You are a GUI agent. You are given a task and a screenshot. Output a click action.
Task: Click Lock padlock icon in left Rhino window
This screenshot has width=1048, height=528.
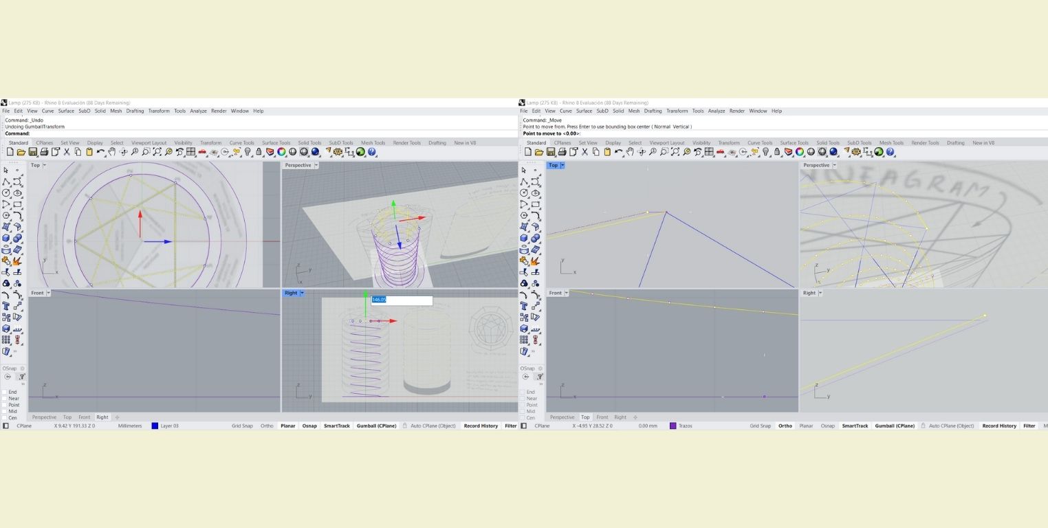click(259, 152)
